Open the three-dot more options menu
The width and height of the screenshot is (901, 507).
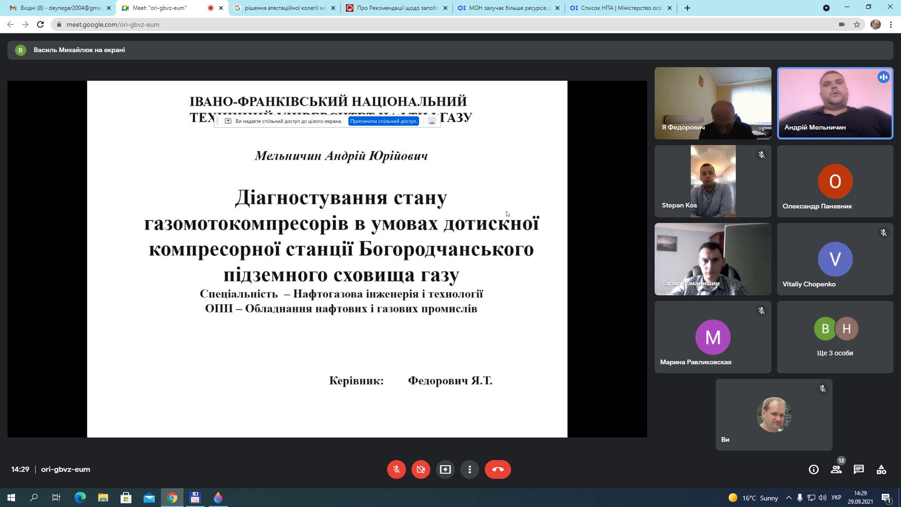469,469
